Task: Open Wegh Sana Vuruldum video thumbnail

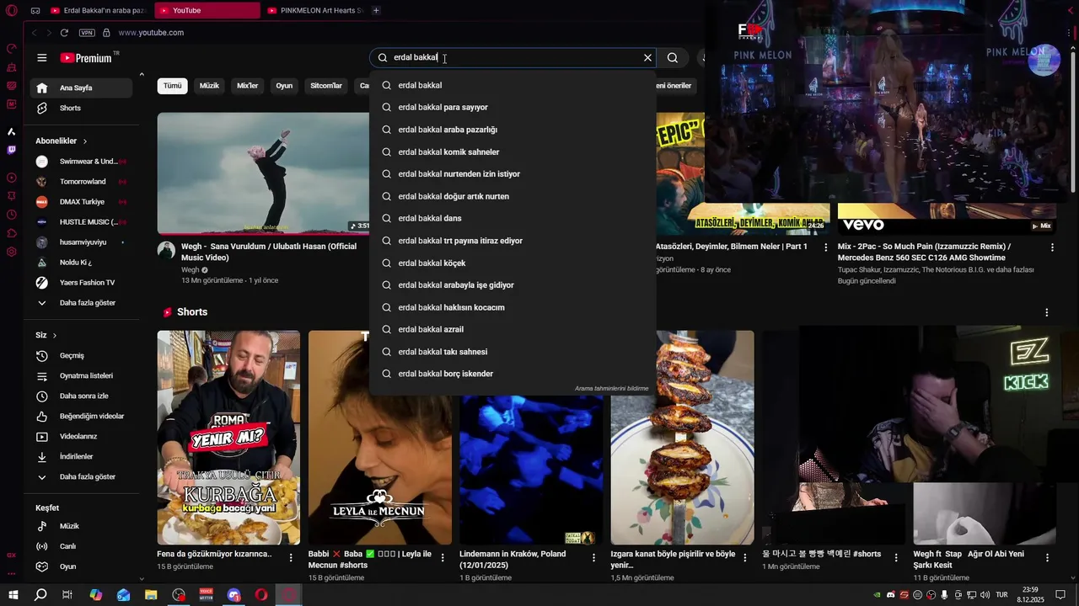Action: [263, 173]
